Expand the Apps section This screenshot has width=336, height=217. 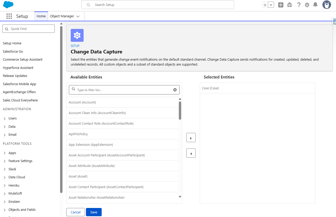coord(5,153)
